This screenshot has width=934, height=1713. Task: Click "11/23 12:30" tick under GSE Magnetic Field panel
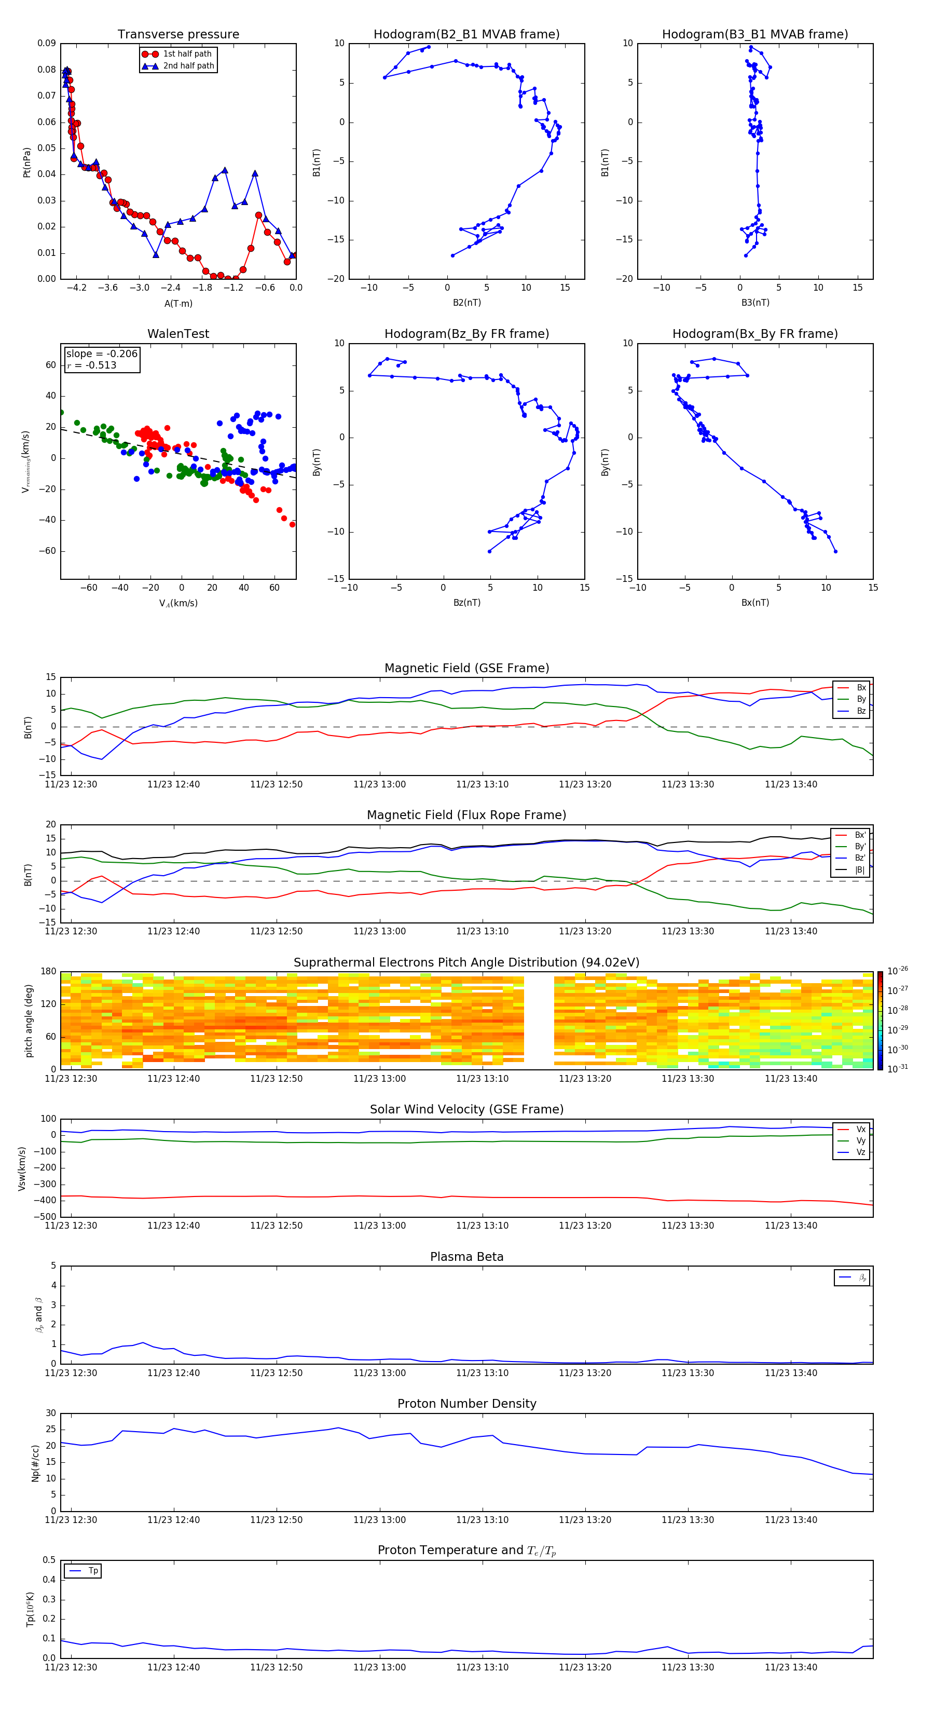(x=71, y=785)
